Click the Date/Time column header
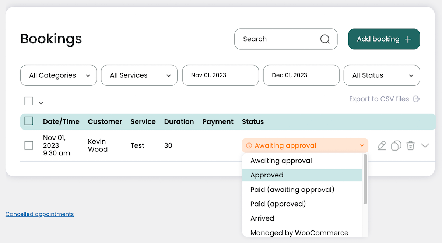Viewport: 442px width, 243px height. click(61, 122)
